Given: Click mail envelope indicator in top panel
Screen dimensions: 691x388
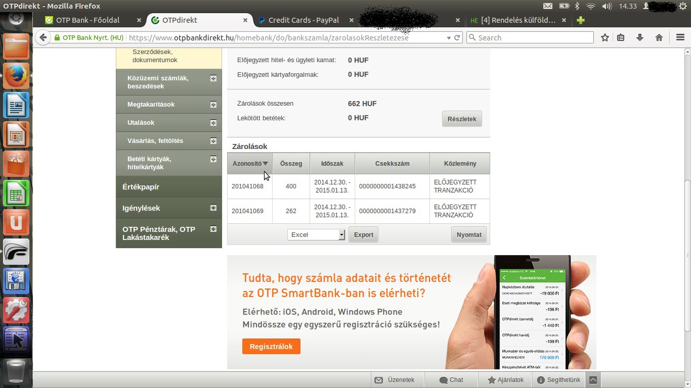Looking at the screenshot, I should coord(548,6).
